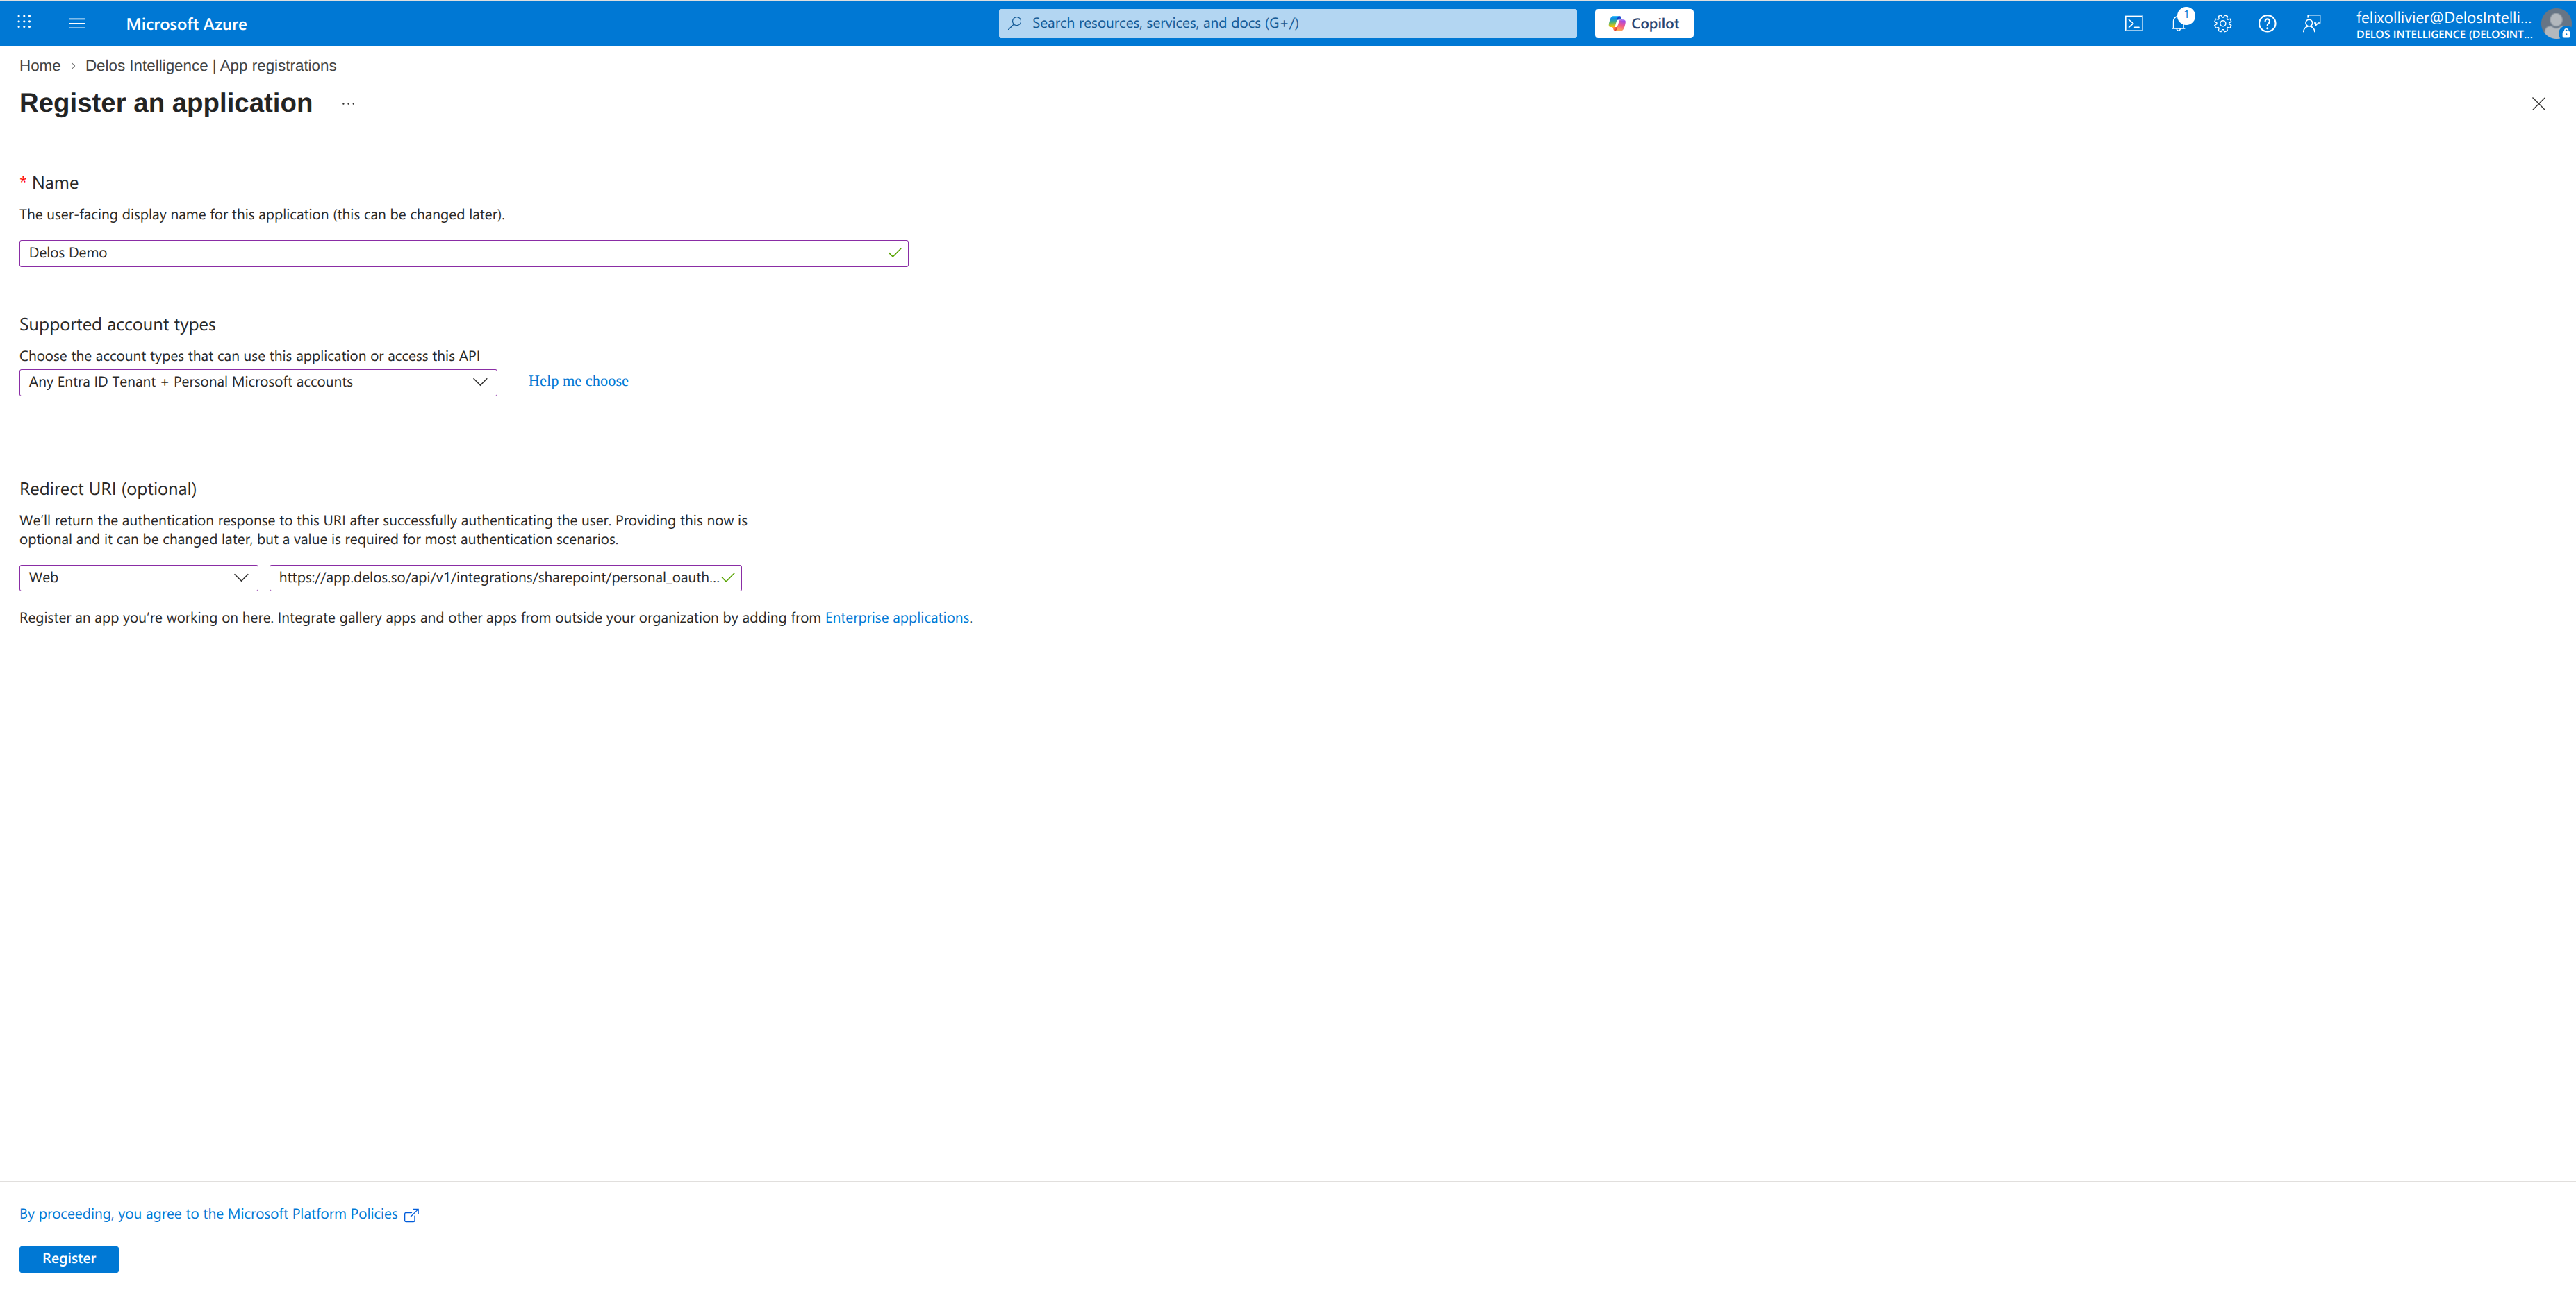Go to Home breadcrumb

pos(40,66)
